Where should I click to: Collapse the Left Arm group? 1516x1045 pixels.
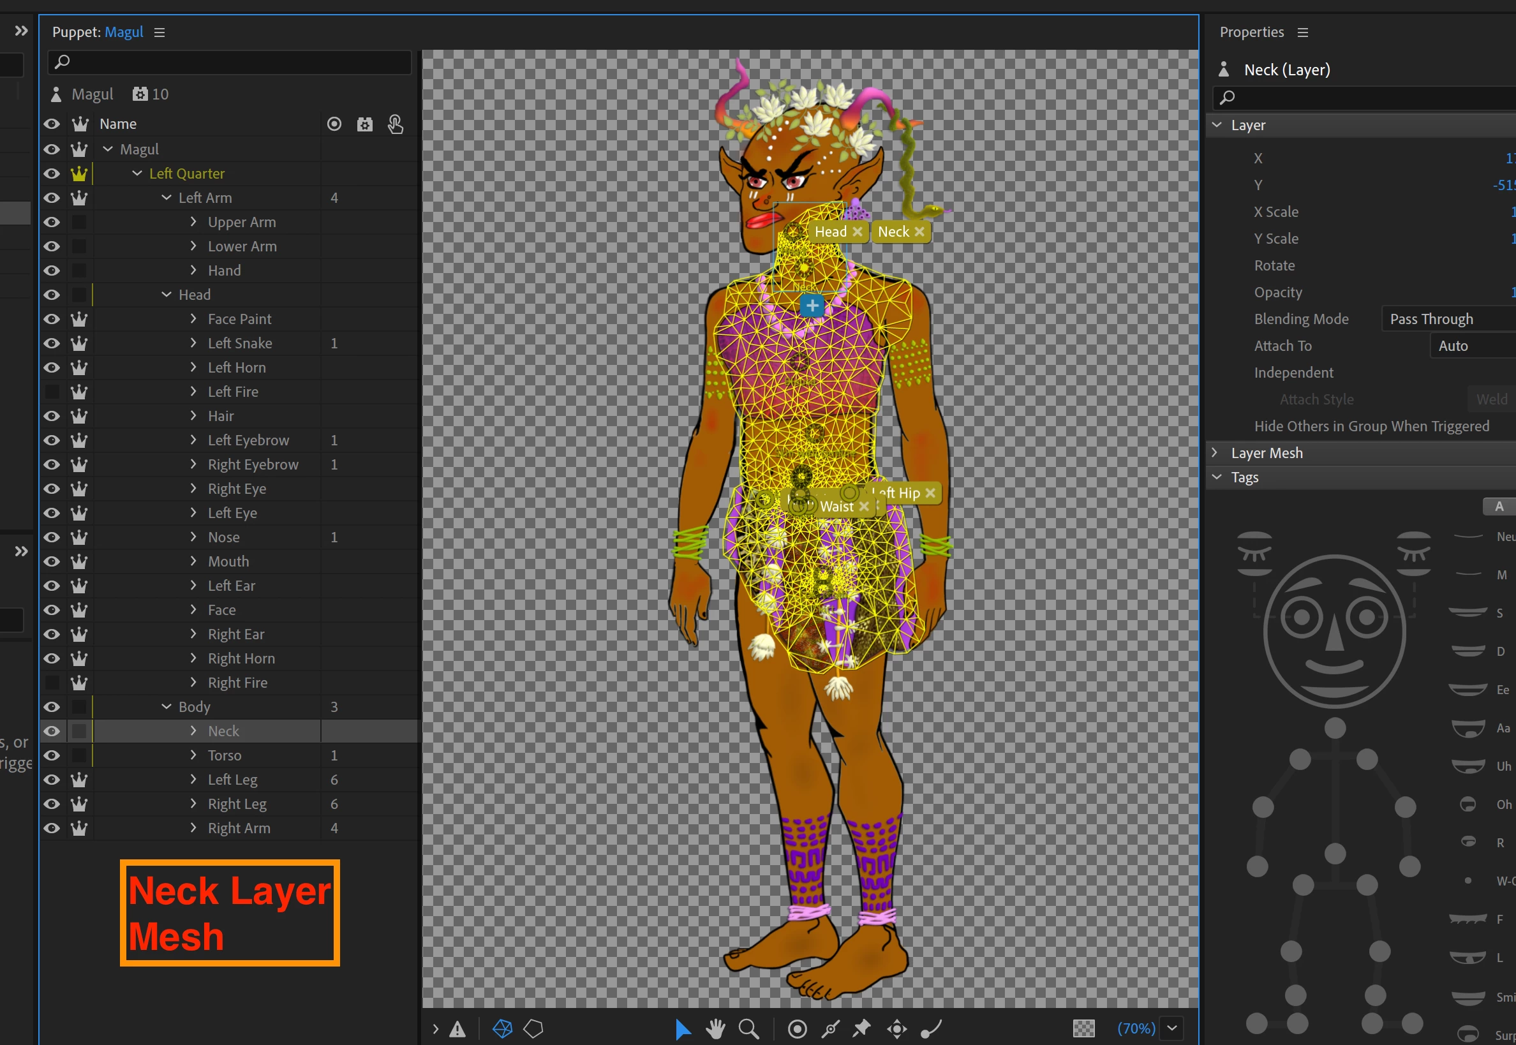[167, 198]
